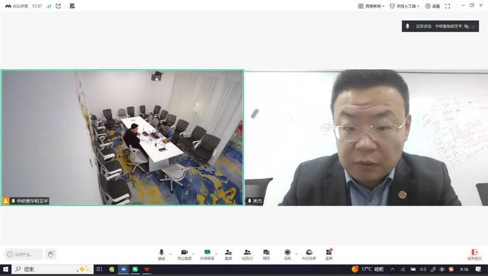This screenshot has width=488, height=276.
Task: Stop the video camera
Action: click(x=184, y=254)
